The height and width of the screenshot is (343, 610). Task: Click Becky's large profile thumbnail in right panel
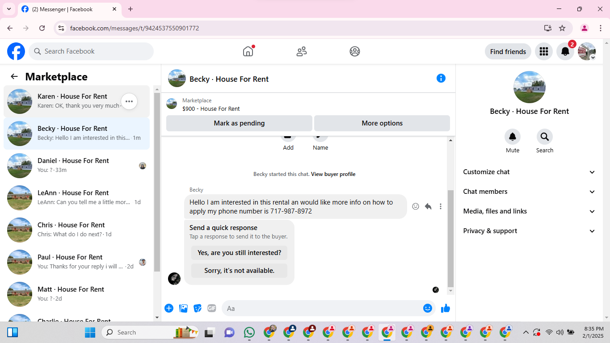point(530,87)
